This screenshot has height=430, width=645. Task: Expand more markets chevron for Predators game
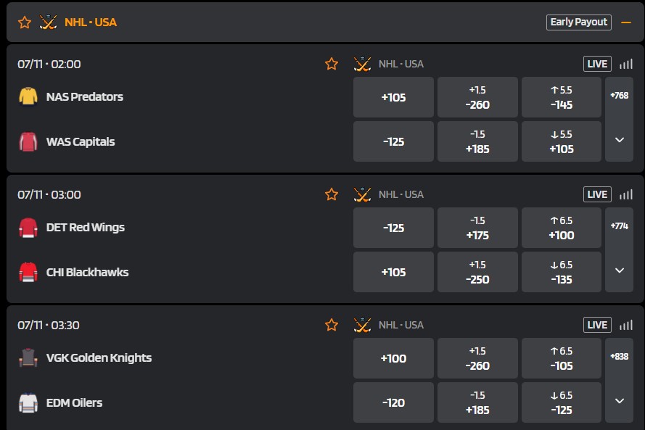click(x=620, y=140)
